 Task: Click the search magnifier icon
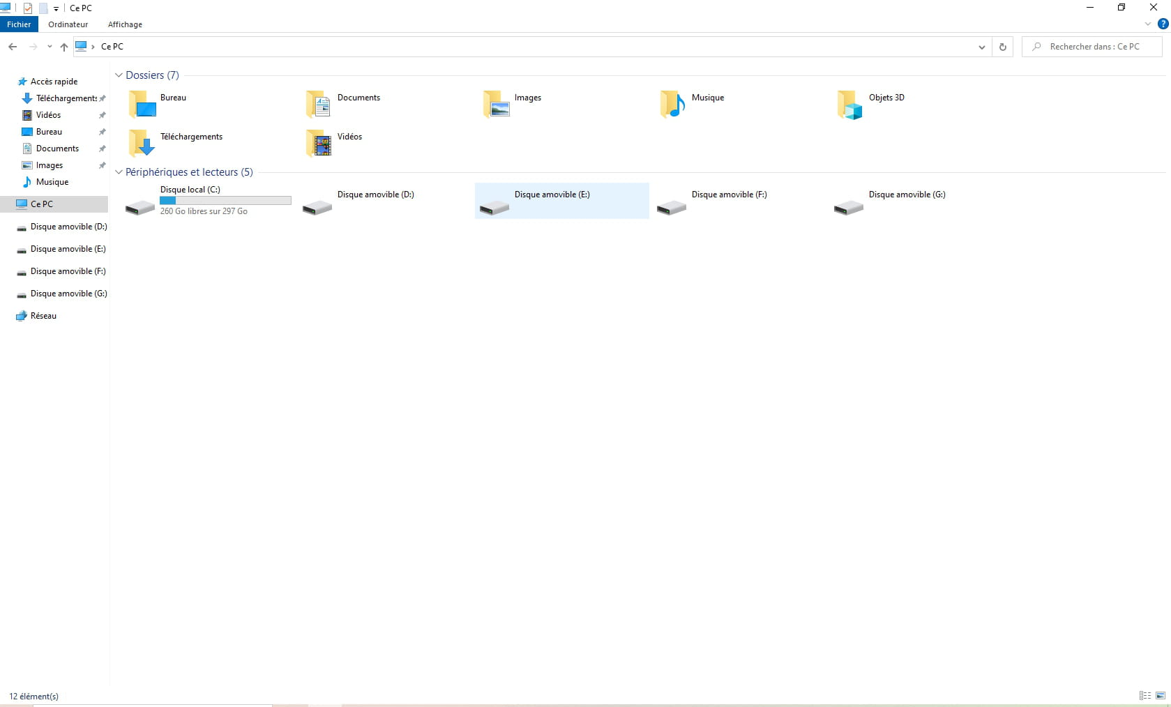pos(1036,47)
